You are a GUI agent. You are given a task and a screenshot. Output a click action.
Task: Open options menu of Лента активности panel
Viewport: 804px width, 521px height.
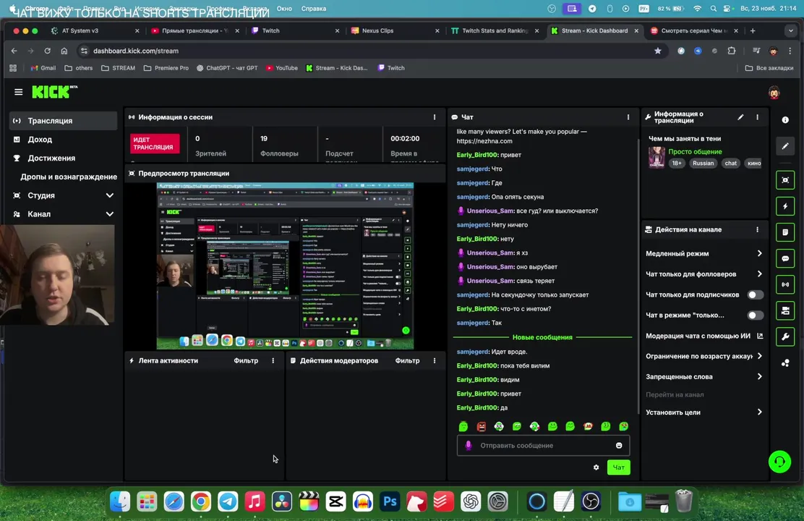pos(273,360)
